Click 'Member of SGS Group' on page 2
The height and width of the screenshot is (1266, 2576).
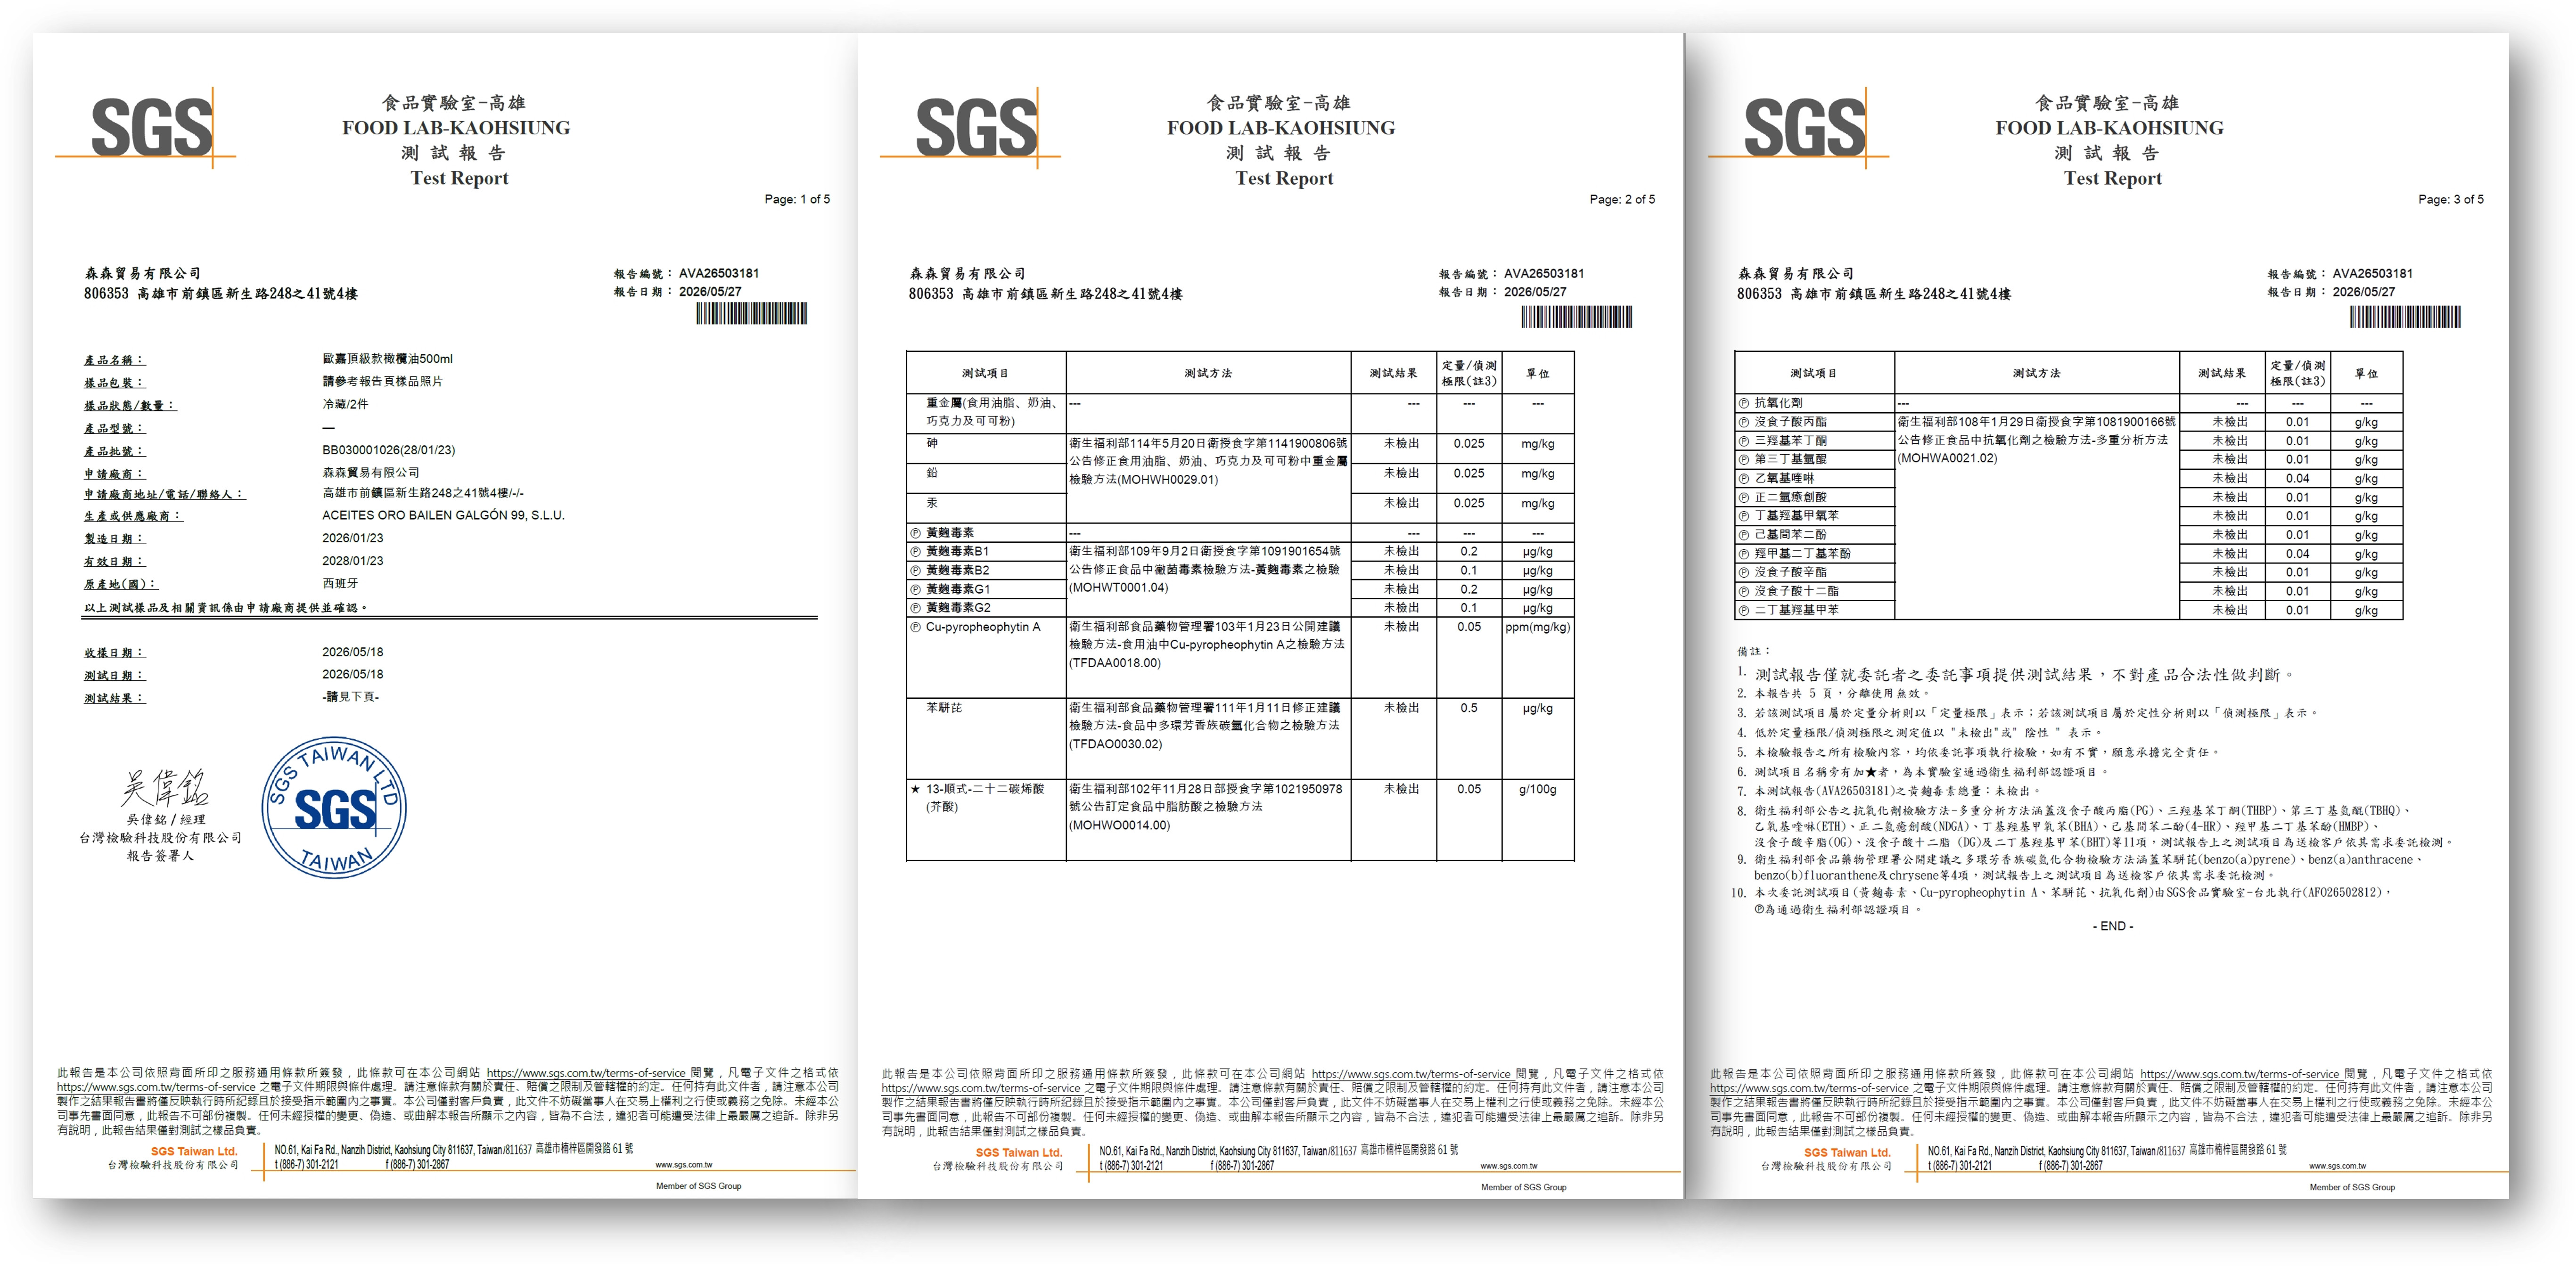[x=1523, y=1187]
